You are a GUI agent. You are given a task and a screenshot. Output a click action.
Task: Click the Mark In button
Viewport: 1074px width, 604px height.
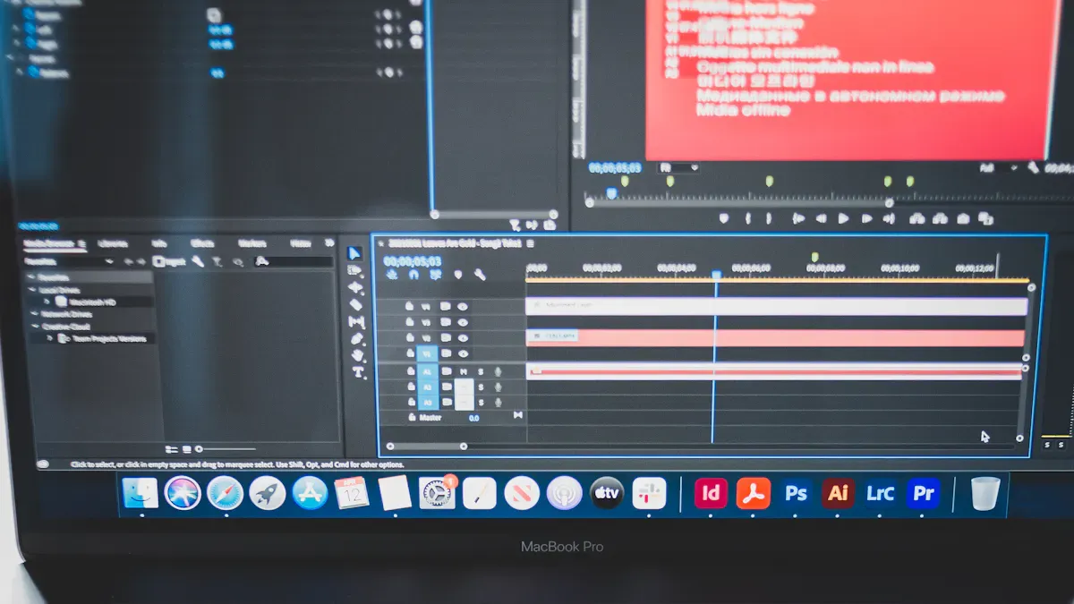pyautogui.click(x=747, y=218)
